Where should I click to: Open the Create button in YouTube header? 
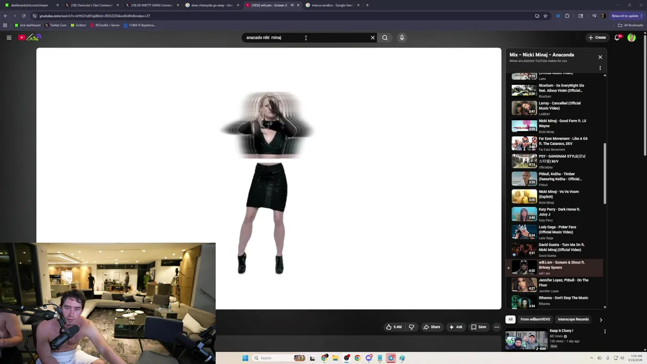click(x=597, y=37)
